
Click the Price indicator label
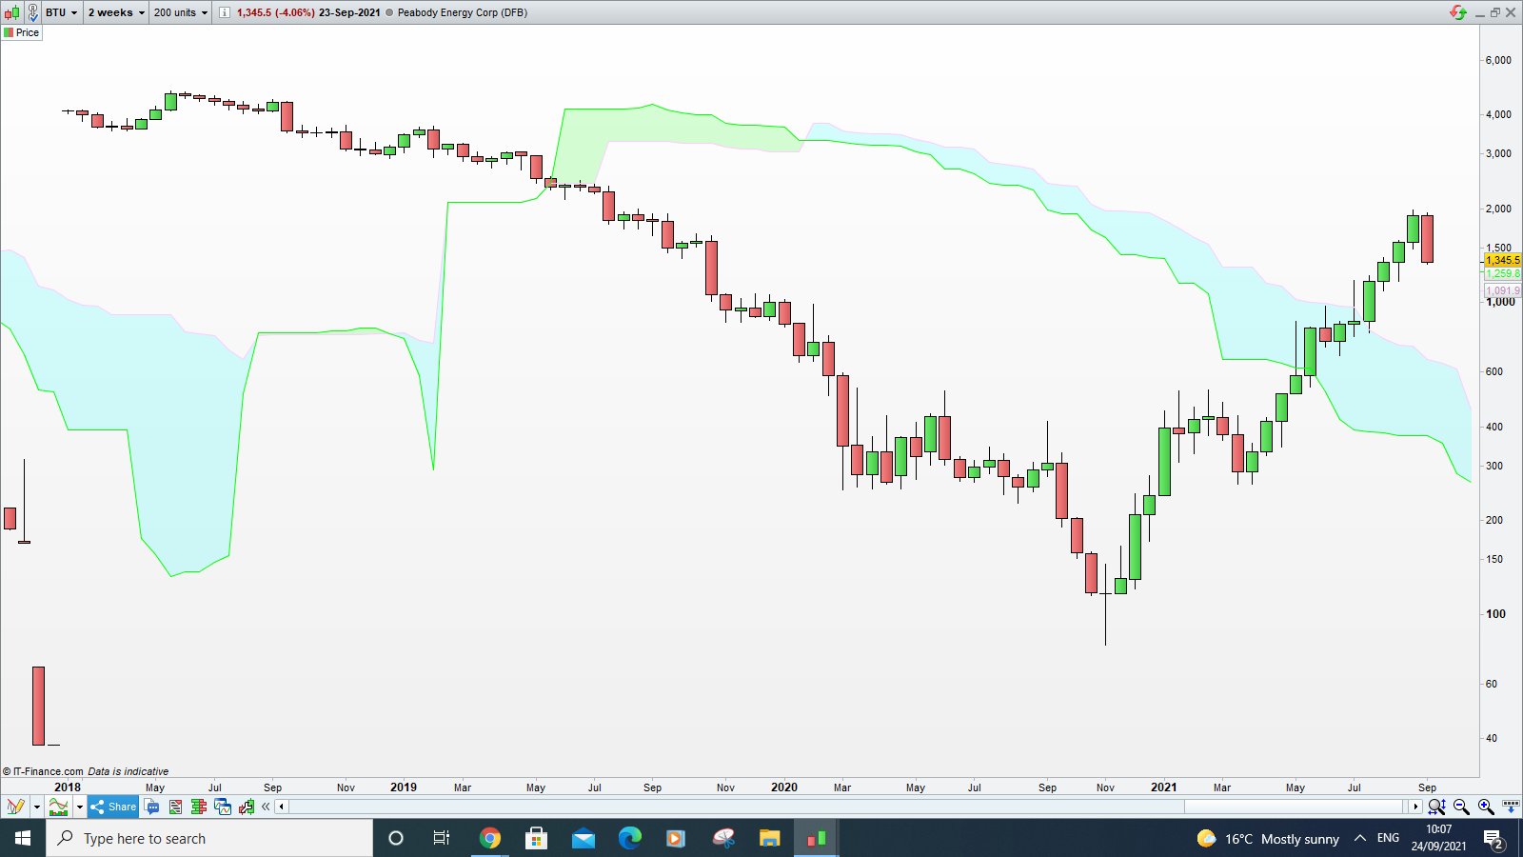click(21, 32)
